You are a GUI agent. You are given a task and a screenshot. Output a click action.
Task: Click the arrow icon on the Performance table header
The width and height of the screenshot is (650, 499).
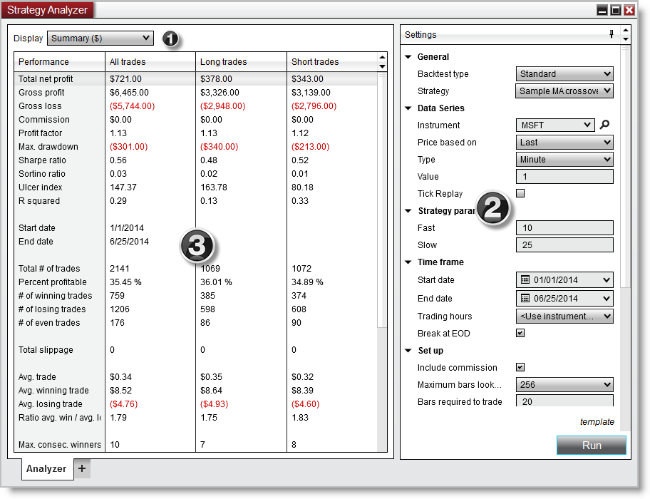[x=382, y=63]
